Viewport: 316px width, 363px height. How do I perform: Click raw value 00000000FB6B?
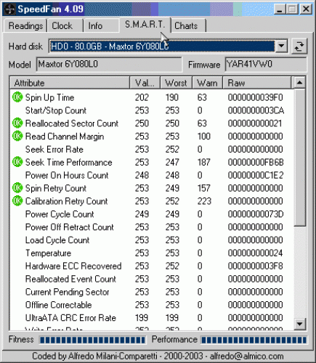(x=256, y=162)
